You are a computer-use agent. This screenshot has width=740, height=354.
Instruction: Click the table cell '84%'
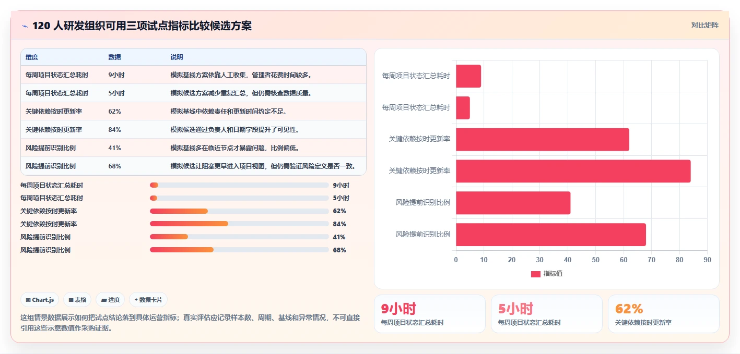click(x=114, y=130)
